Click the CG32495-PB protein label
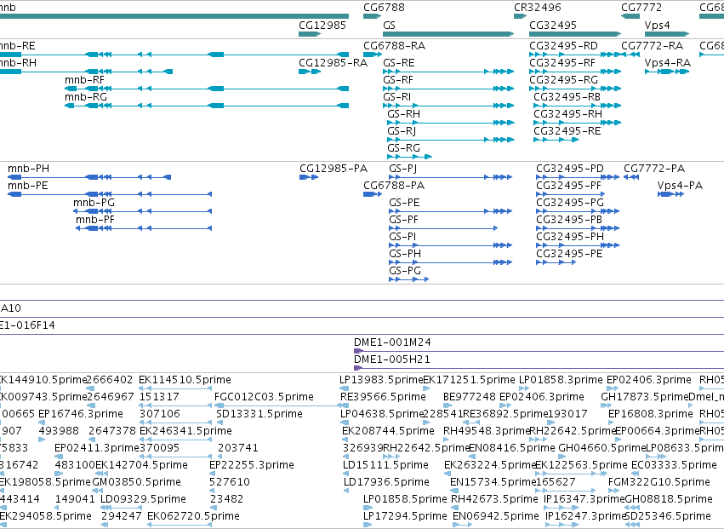724x529 pixels. click(x=569, y=220)
